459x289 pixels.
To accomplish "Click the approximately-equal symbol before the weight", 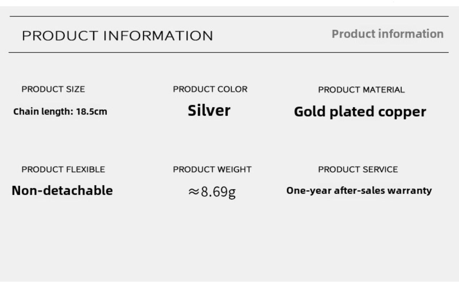I will (194, 192).
